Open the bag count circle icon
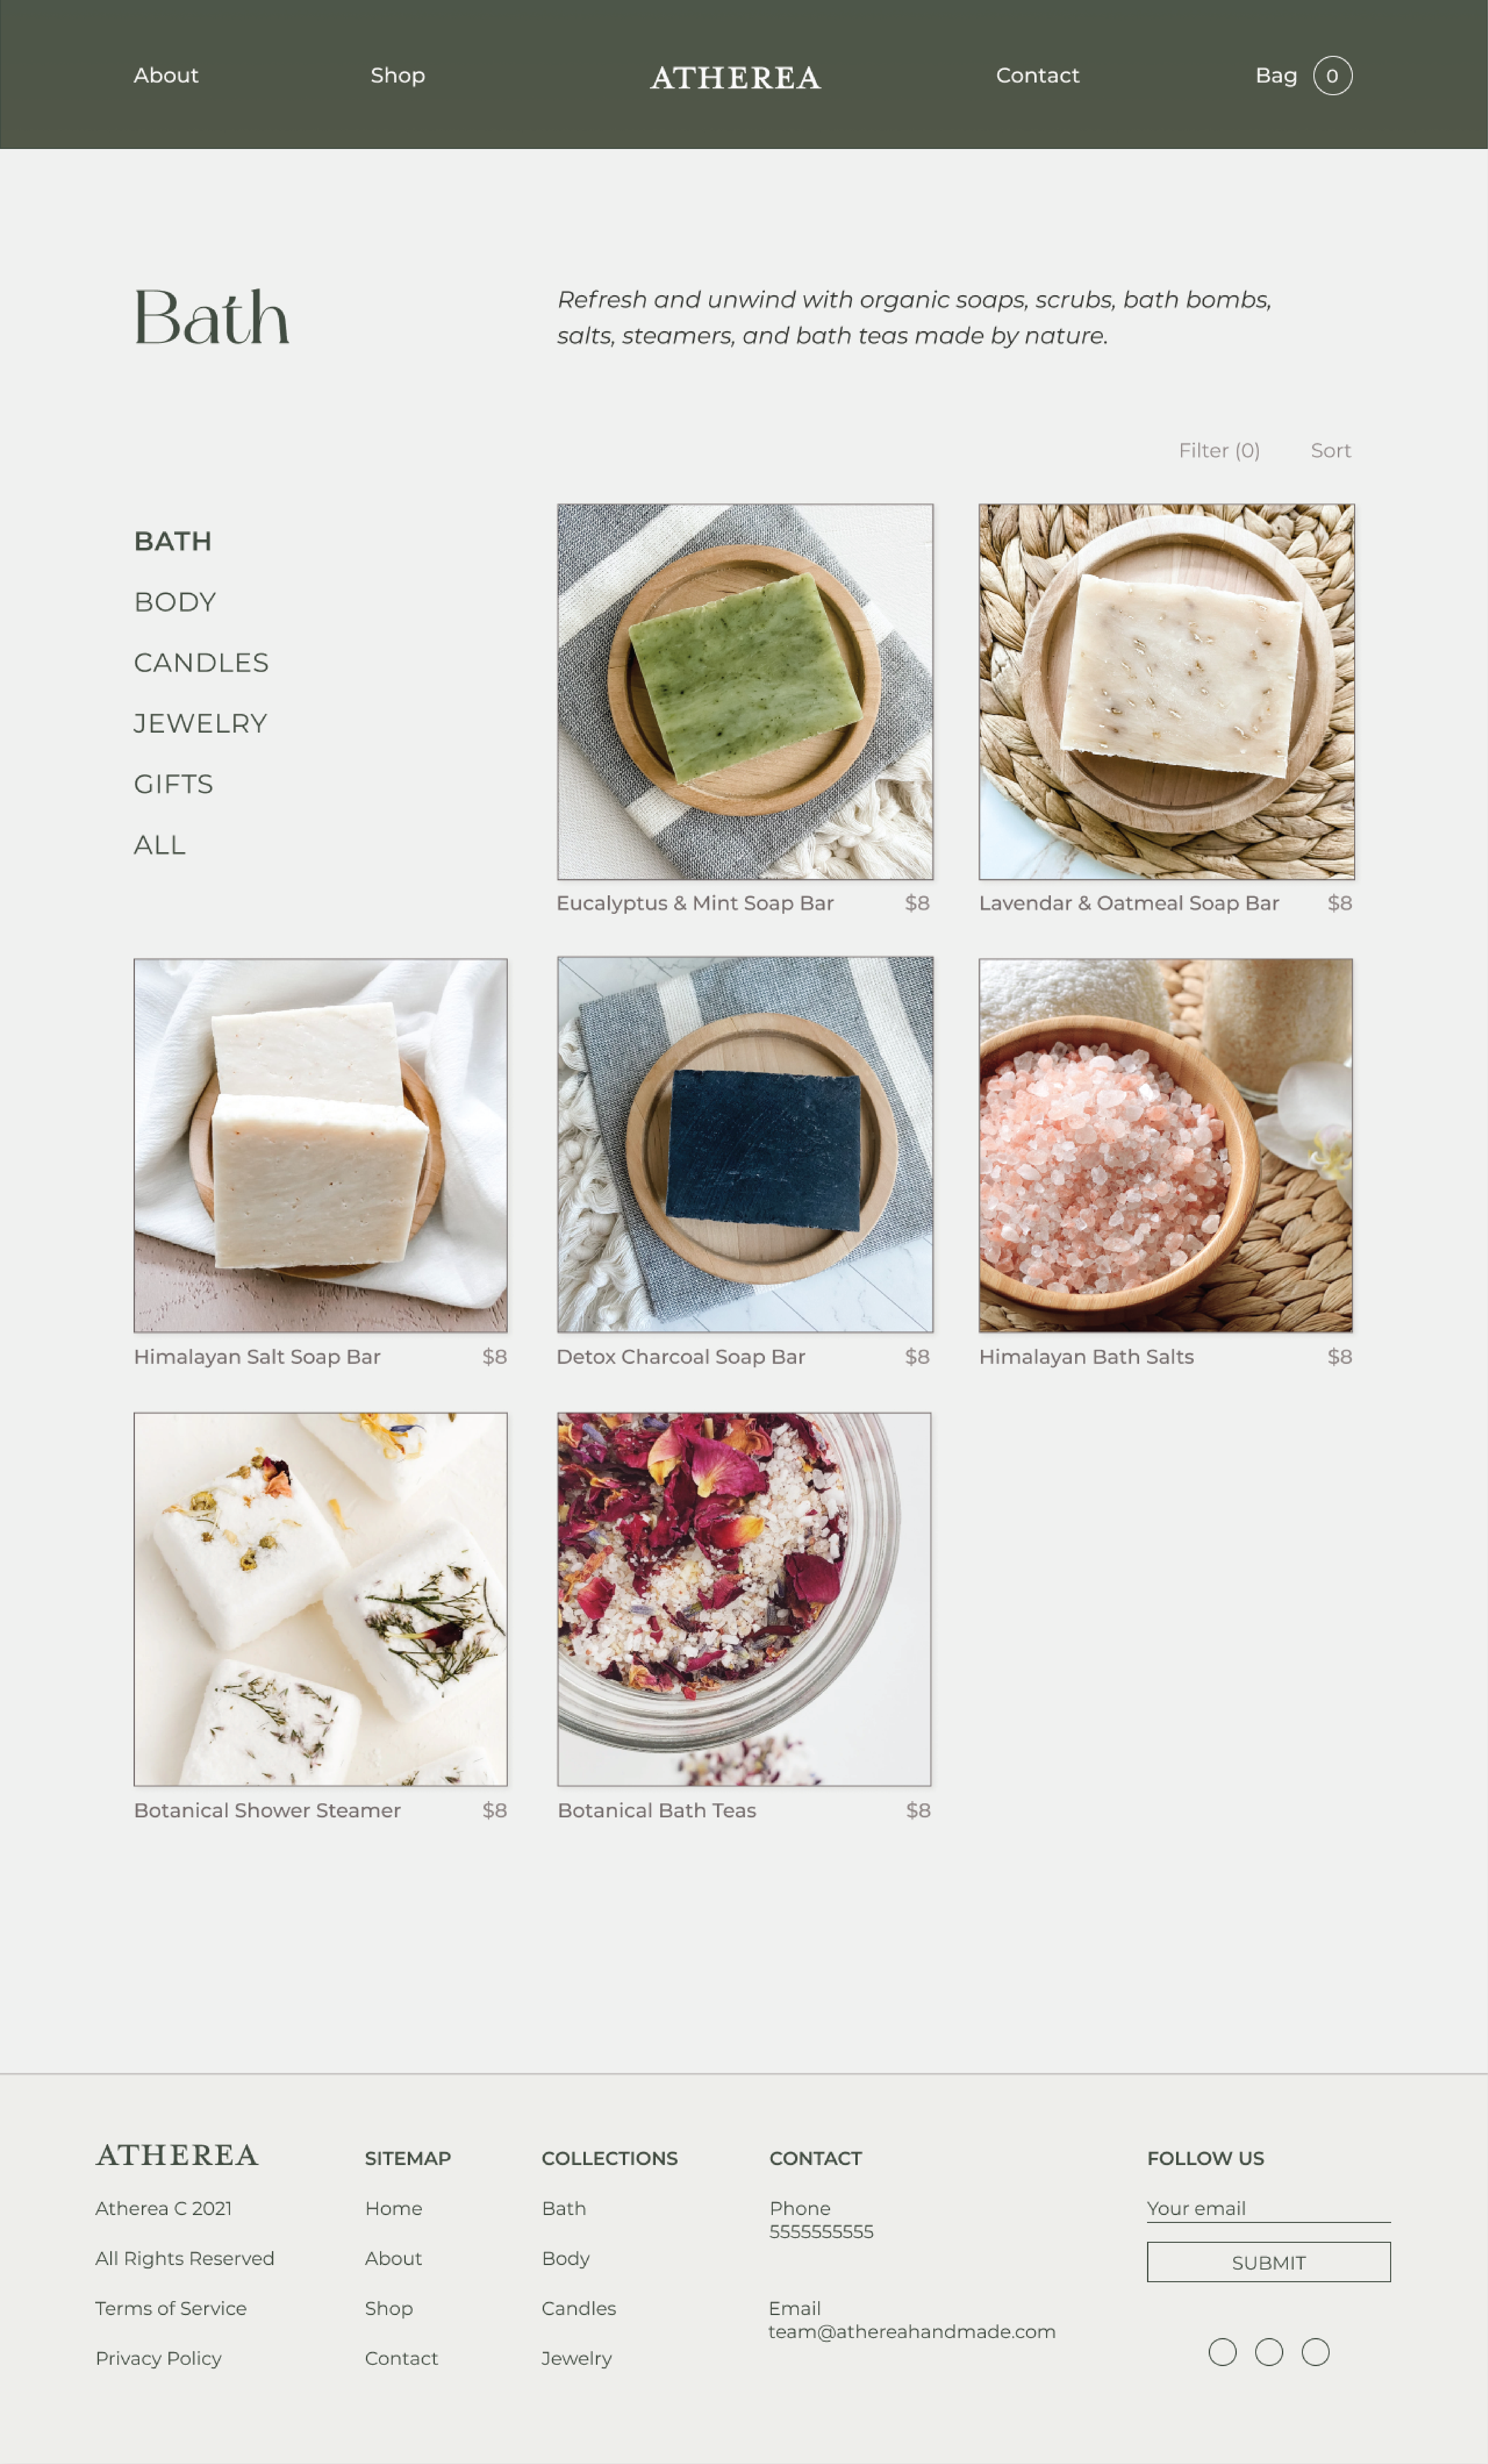 pos(1332,76)
